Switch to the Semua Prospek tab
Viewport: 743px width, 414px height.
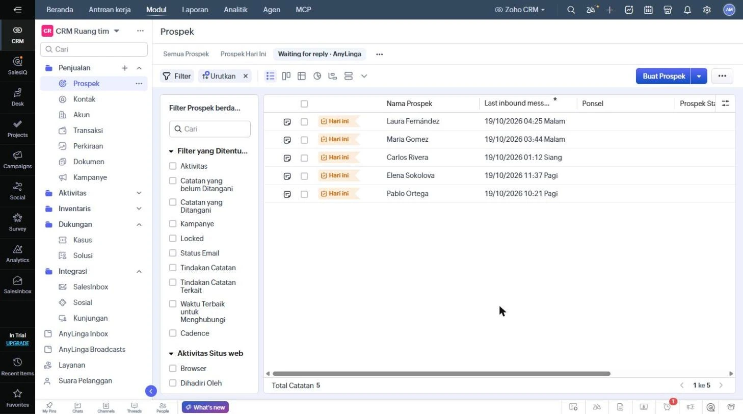point(186,54)
